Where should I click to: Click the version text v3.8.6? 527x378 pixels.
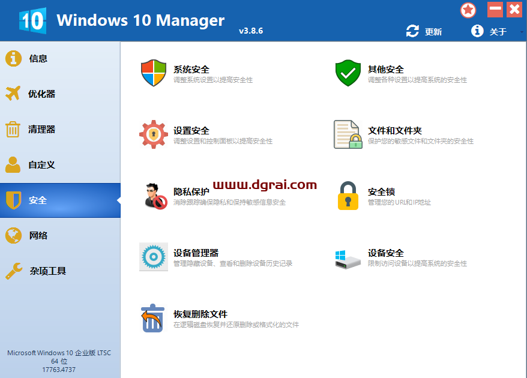point(251,31)
